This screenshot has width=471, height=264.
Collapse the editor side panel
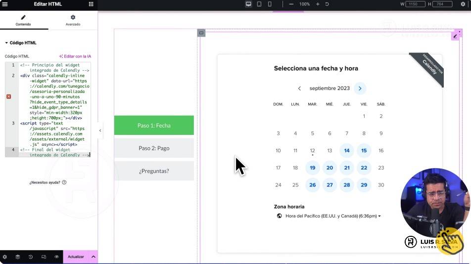pos(100,131)
